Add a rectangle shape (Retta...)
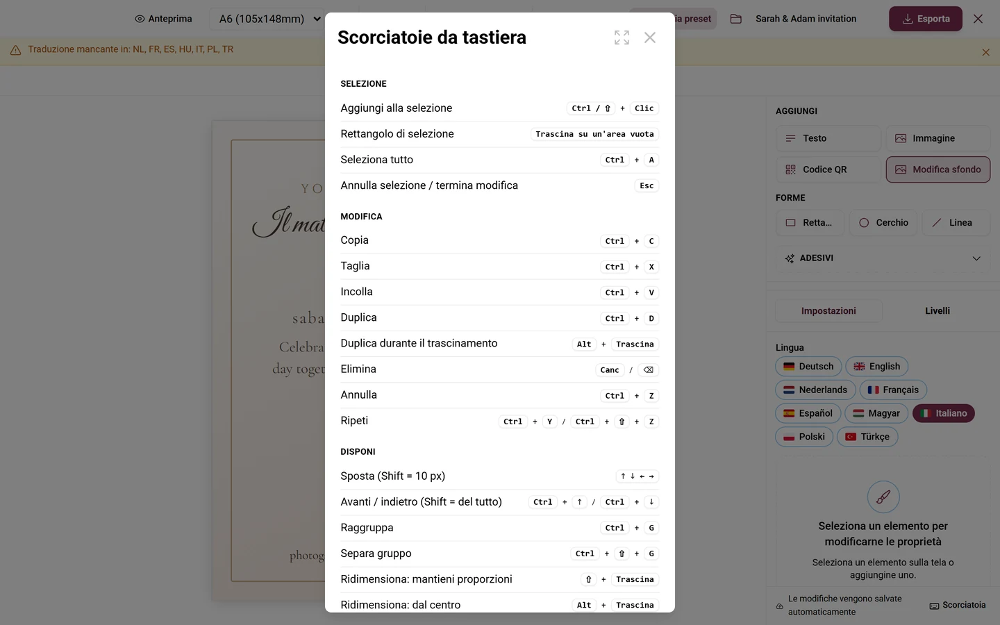The height and width of the screenshot is (625, 1000). [x=810, y=223]
